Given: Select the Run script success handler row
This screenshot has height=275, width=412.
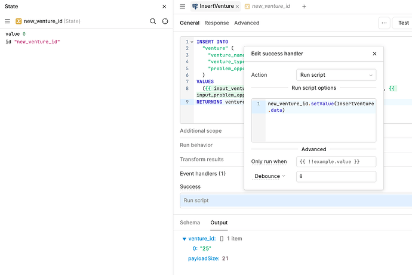Looking at the screenshot, I should click(x=296, y=201).
